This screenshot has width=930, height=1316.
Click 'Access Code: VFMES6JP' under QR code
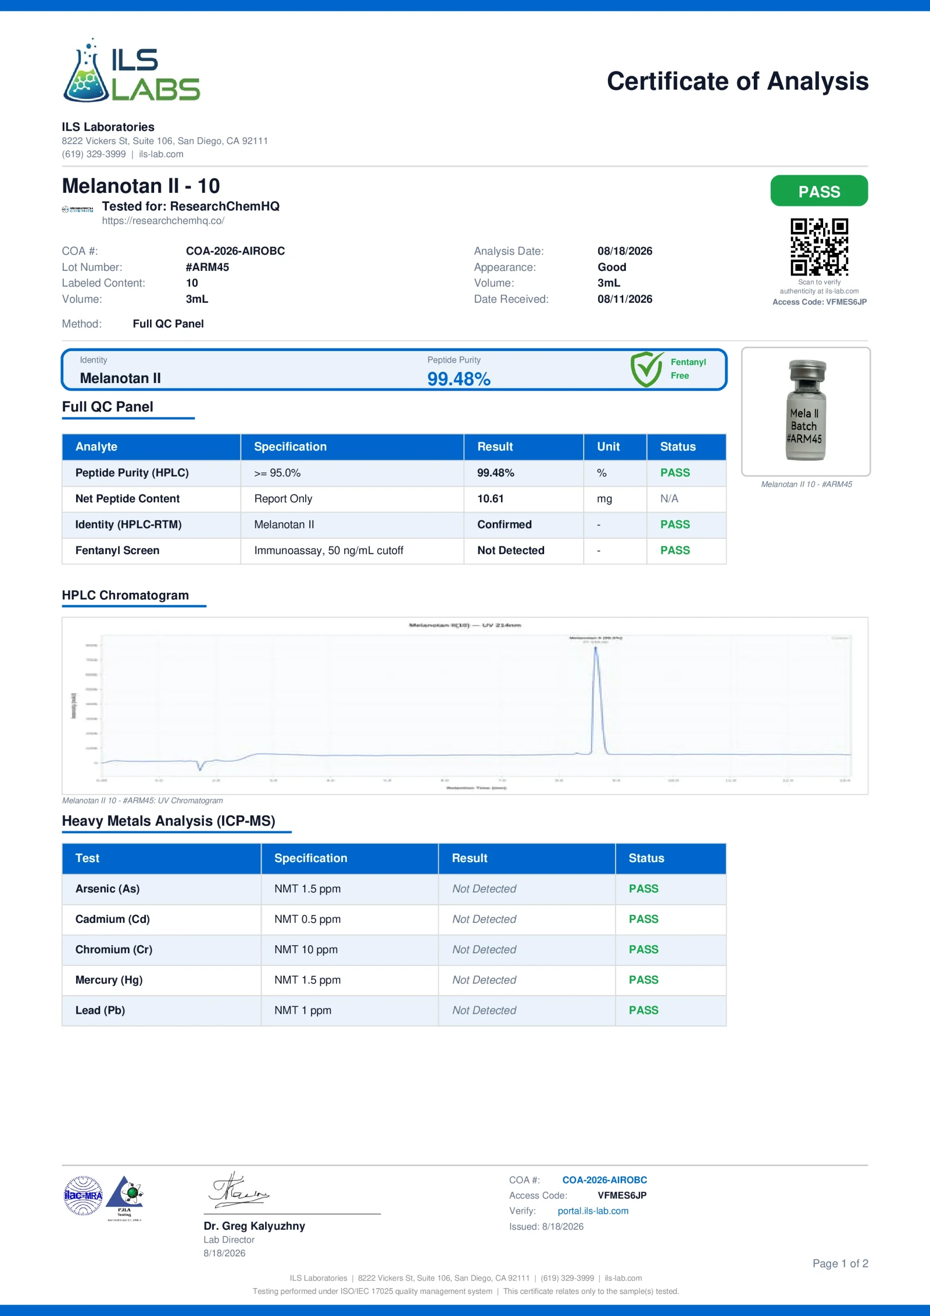(819, 302)
